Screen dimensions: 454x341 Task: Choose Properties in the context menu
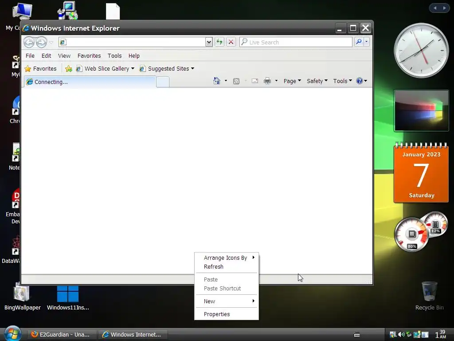click(x=227, y=314)
